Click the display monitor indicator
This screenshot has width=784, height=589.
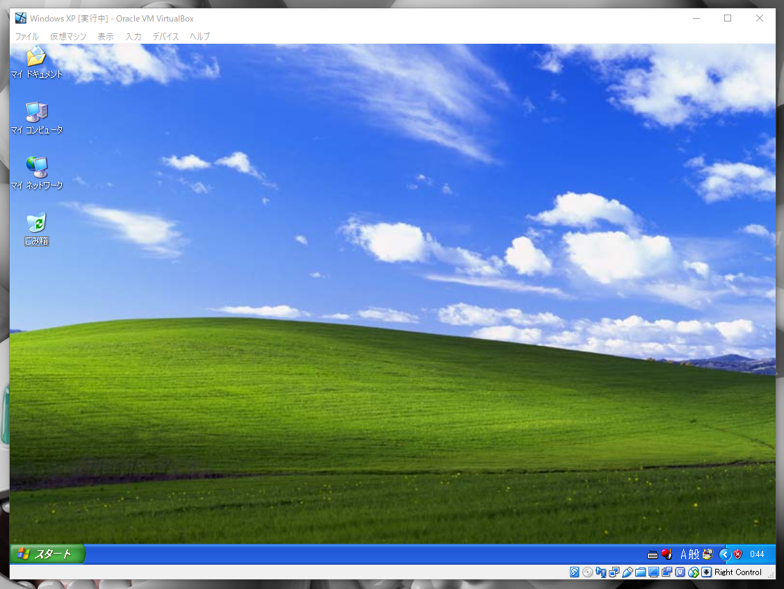[653, 572]
